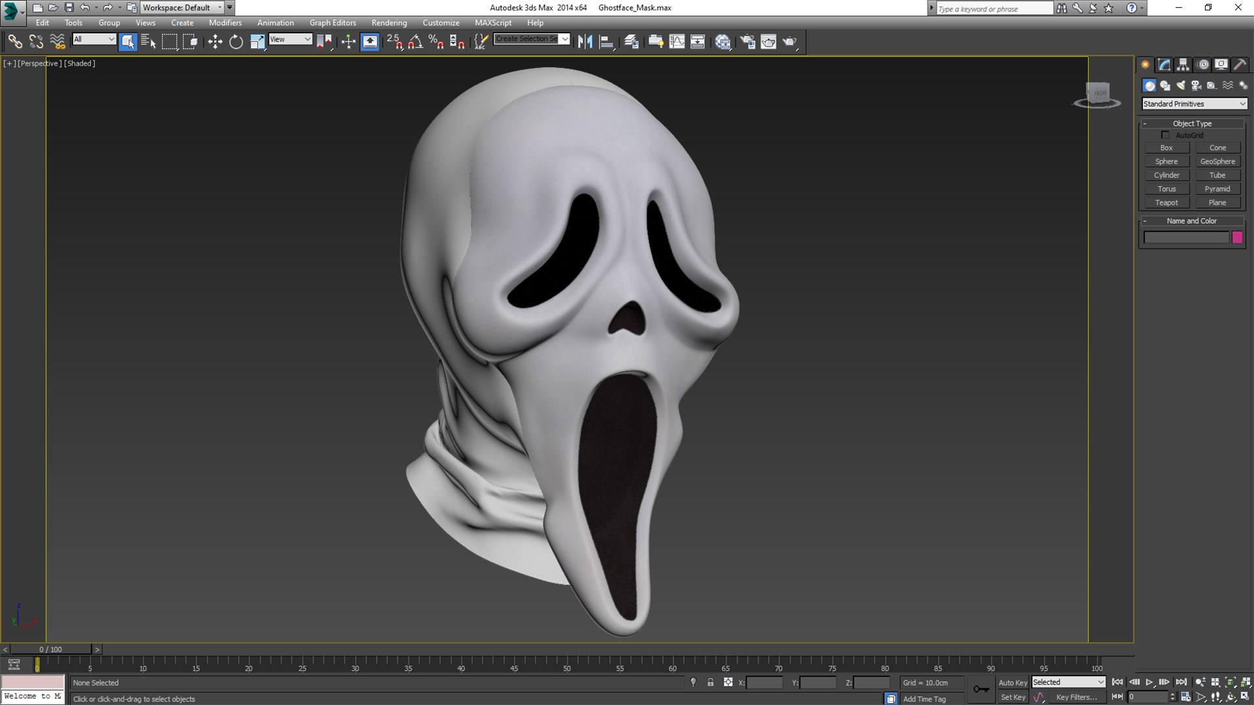Open Edit Named Selection Sets
Screen dimensions: 1254x705
point(481,42)
